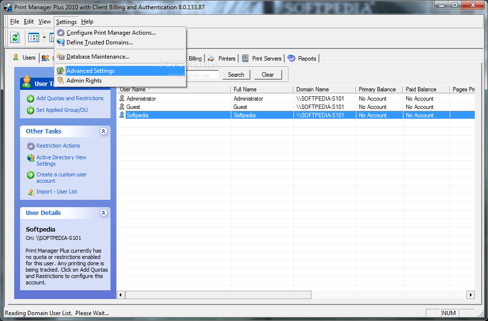This screenshot has width=488, height=321.
Task: Open Import - User List link
Action: point(57,192)
